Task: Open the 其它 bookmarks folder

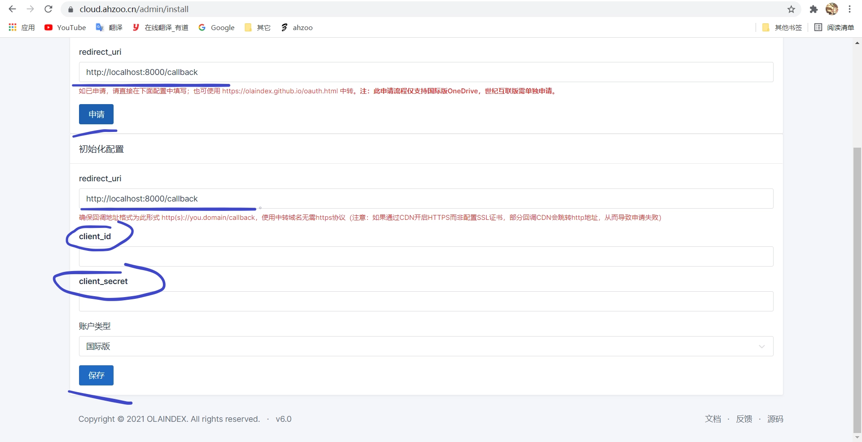Action: [258, 27]
